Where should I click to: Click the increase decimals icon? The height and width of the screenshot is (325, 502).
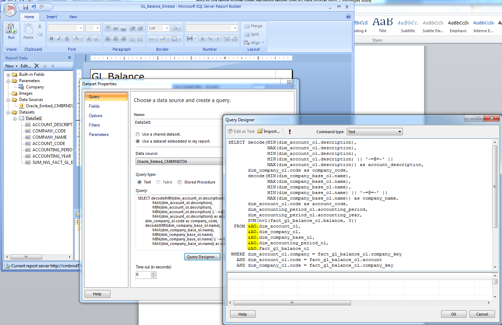coord(227,38)
